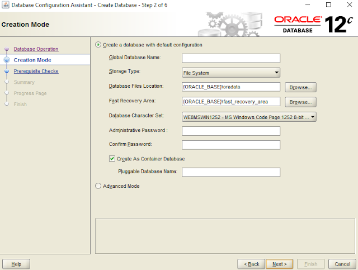This screenshot has height=270, width=358.
Task: Toggle Create As Container Database checkbox
Action: 112,159
